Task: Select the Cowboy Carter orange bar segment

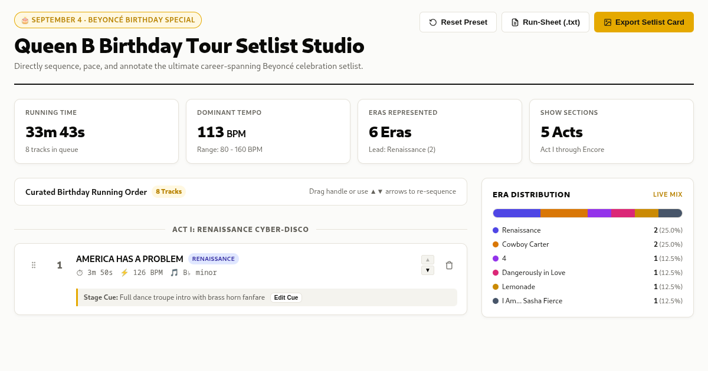Action: [x=564, y=213]
